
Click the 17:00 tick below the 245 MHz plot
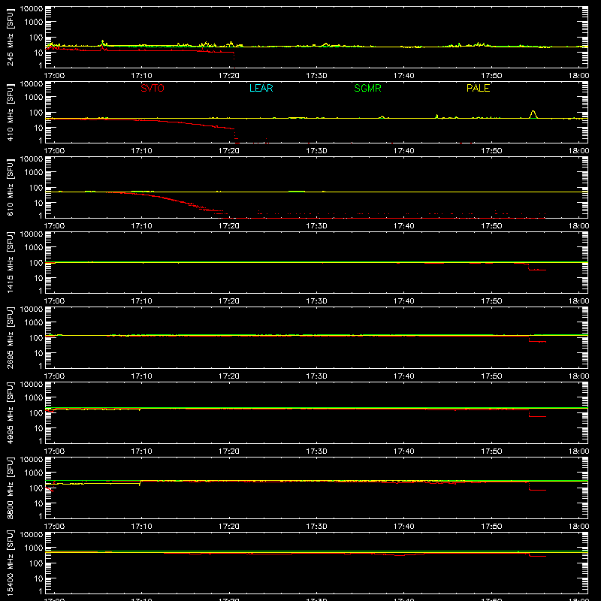tap(54, 76)
